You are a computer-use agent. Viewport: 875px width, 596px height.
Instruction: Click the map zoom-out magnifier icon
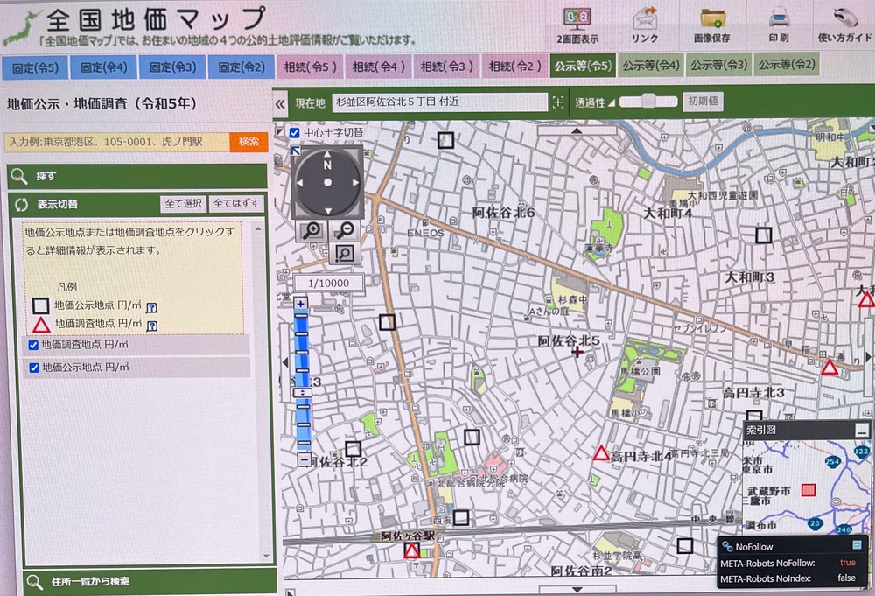(344, 230)
